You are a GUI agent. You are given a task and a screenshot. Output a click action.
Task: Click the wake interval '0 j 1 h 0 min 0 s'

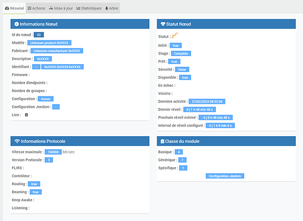[x=220, y=126]
